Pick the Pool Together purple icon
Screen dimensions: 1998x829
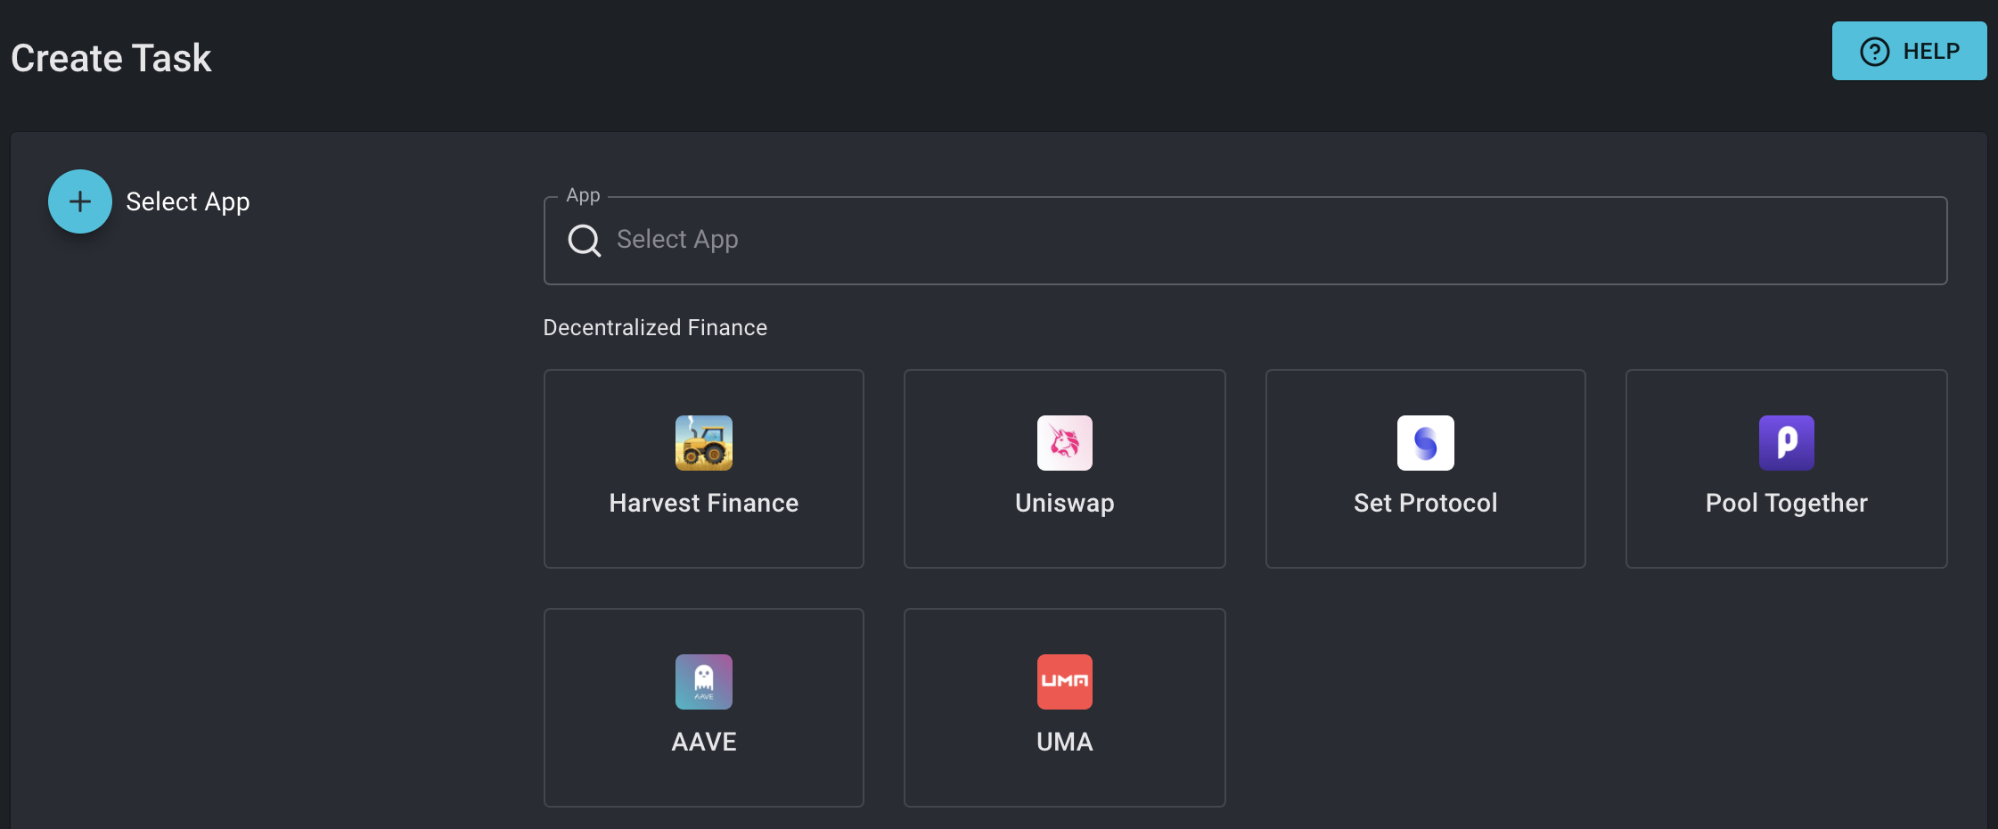(1786, 443)
